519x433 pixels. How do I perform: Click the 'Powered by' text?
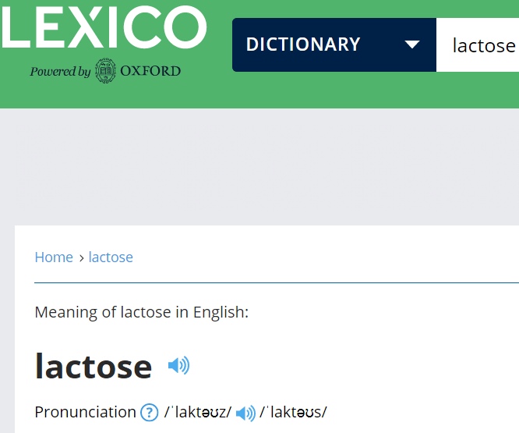click(60, 71)
